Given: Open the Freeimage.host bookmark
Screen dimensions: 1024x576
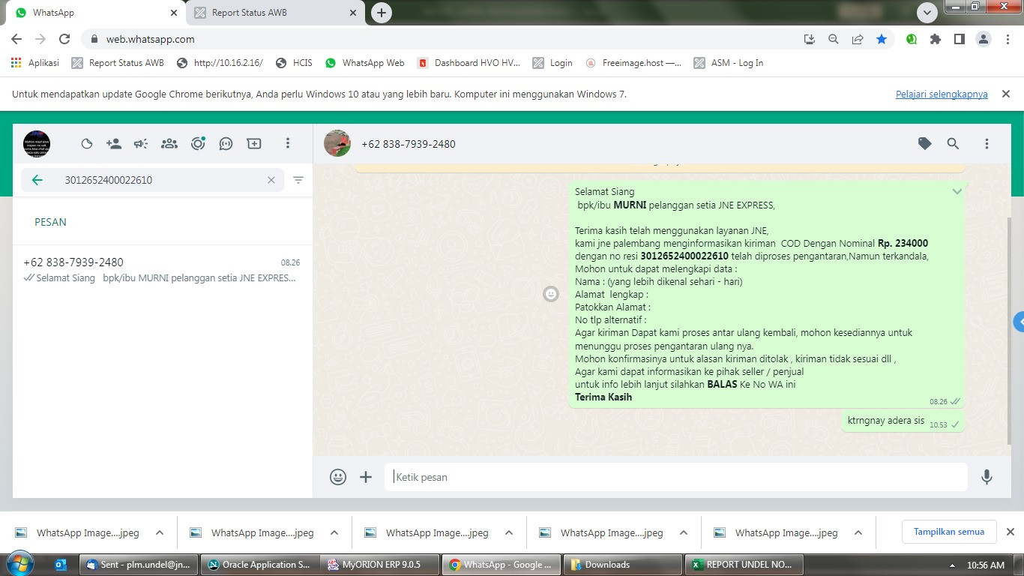Looking at the screenshot, I should pos(633,63).
